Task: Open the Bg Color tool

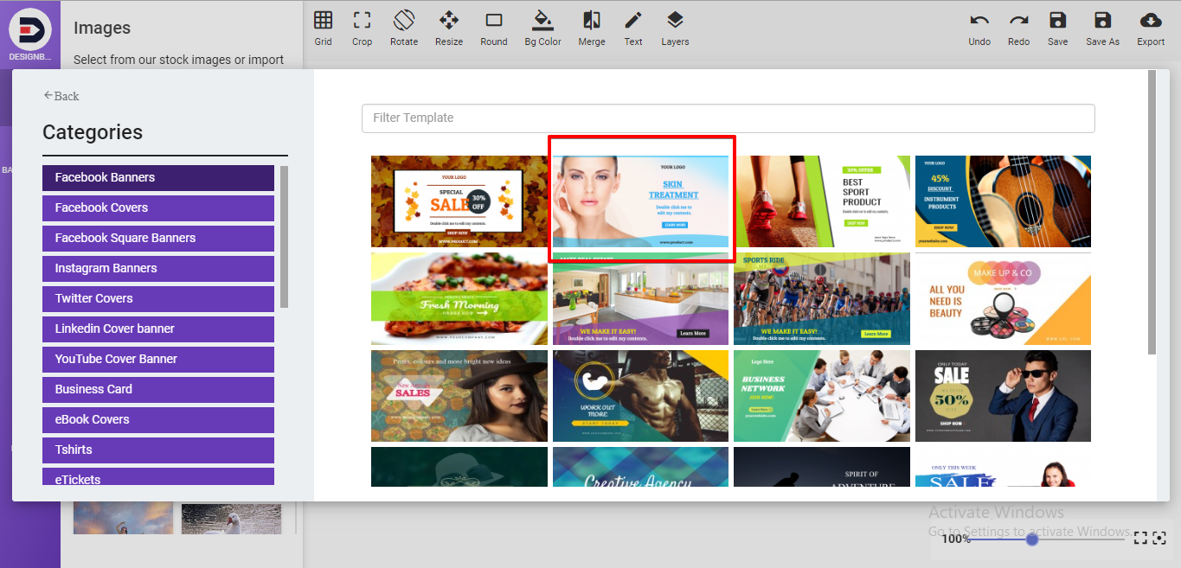Action: [x=542, y=28]
